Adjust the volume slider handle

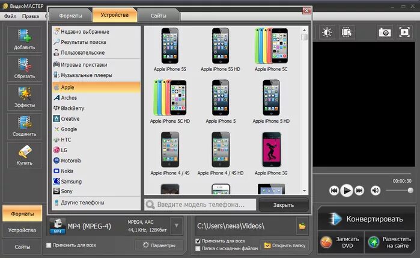pos(410,191)
